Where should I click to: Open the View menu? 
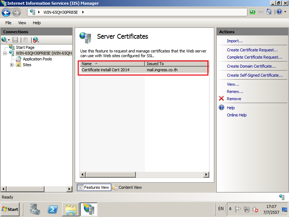coord(22,23)
